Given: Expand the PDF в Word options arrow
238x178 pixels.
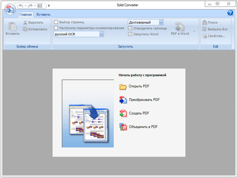Looking at the screenshot, I should click(194, 31).
